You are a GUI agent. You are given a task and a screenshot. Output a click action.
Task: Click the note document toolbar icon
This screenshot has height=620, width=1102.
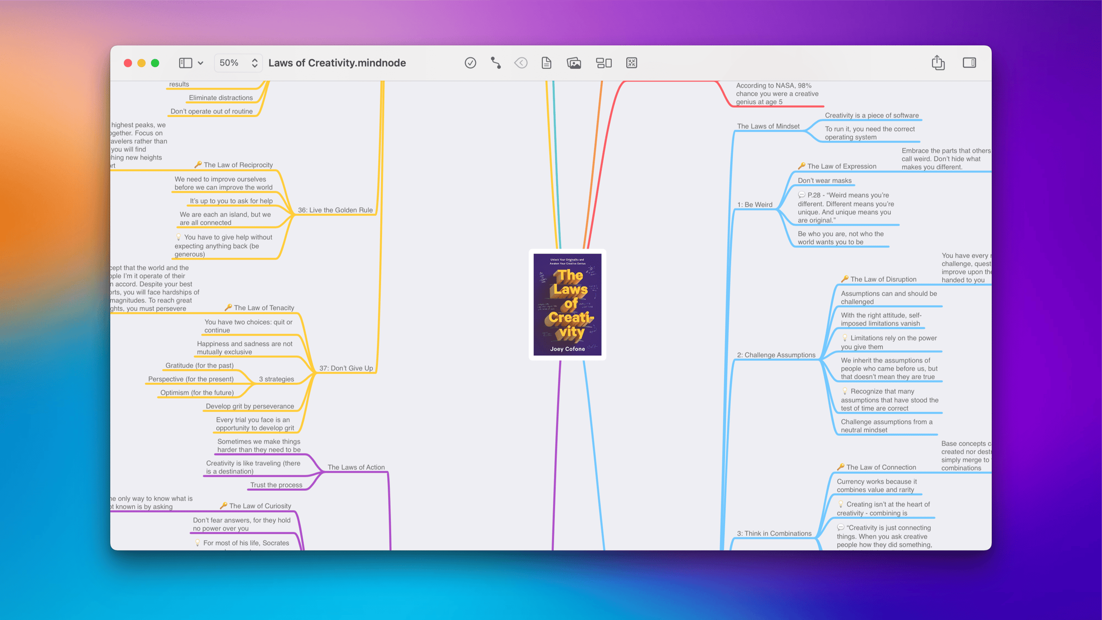546,63
